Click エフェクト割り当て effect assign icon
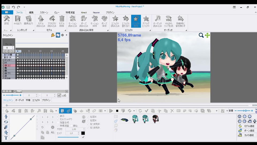The height and width of the screenshot is (145, 257). [x=126, y=21]
